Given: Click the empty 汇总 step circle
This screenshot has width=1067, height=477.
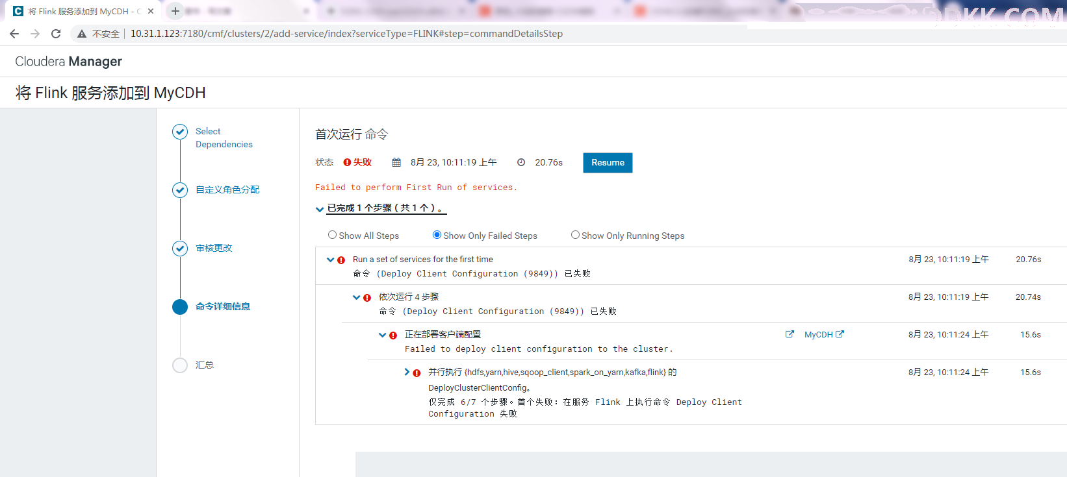Looking at the screenshot, I should (x=180, y=365).
